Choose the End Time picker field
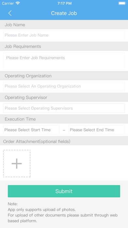Screen dimensions: 128x228 coord(97,130)
